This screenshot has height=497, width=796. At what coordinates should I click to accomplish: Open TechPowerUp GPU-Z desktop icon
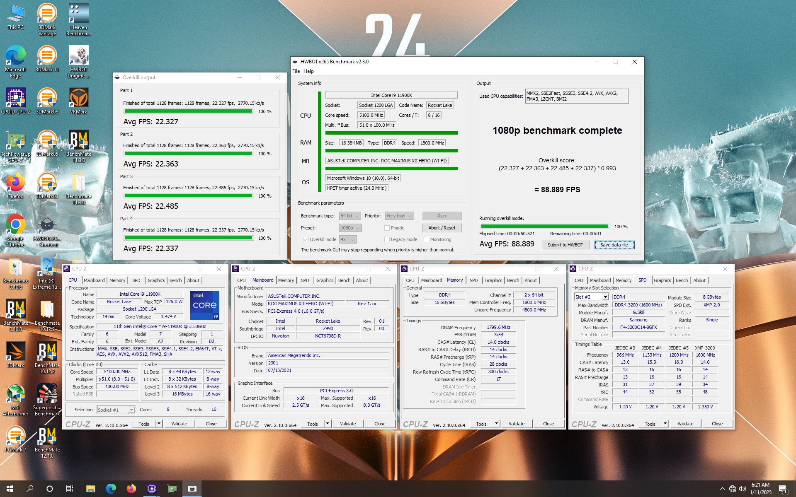[15, 146]
